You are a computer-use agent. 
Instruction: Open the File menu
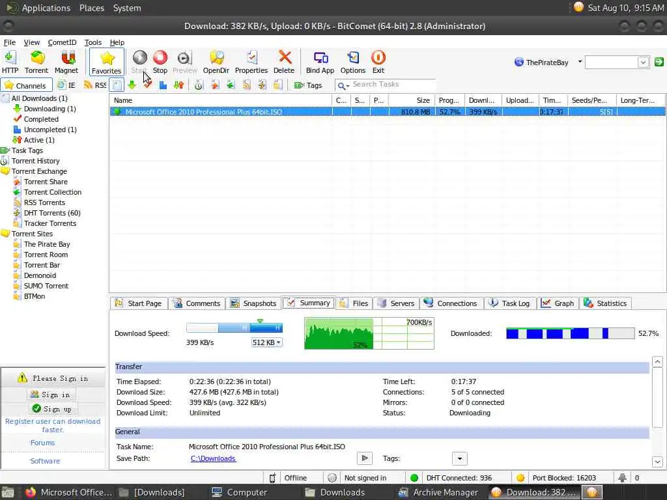pyautogui.click(x=9, y=42)
